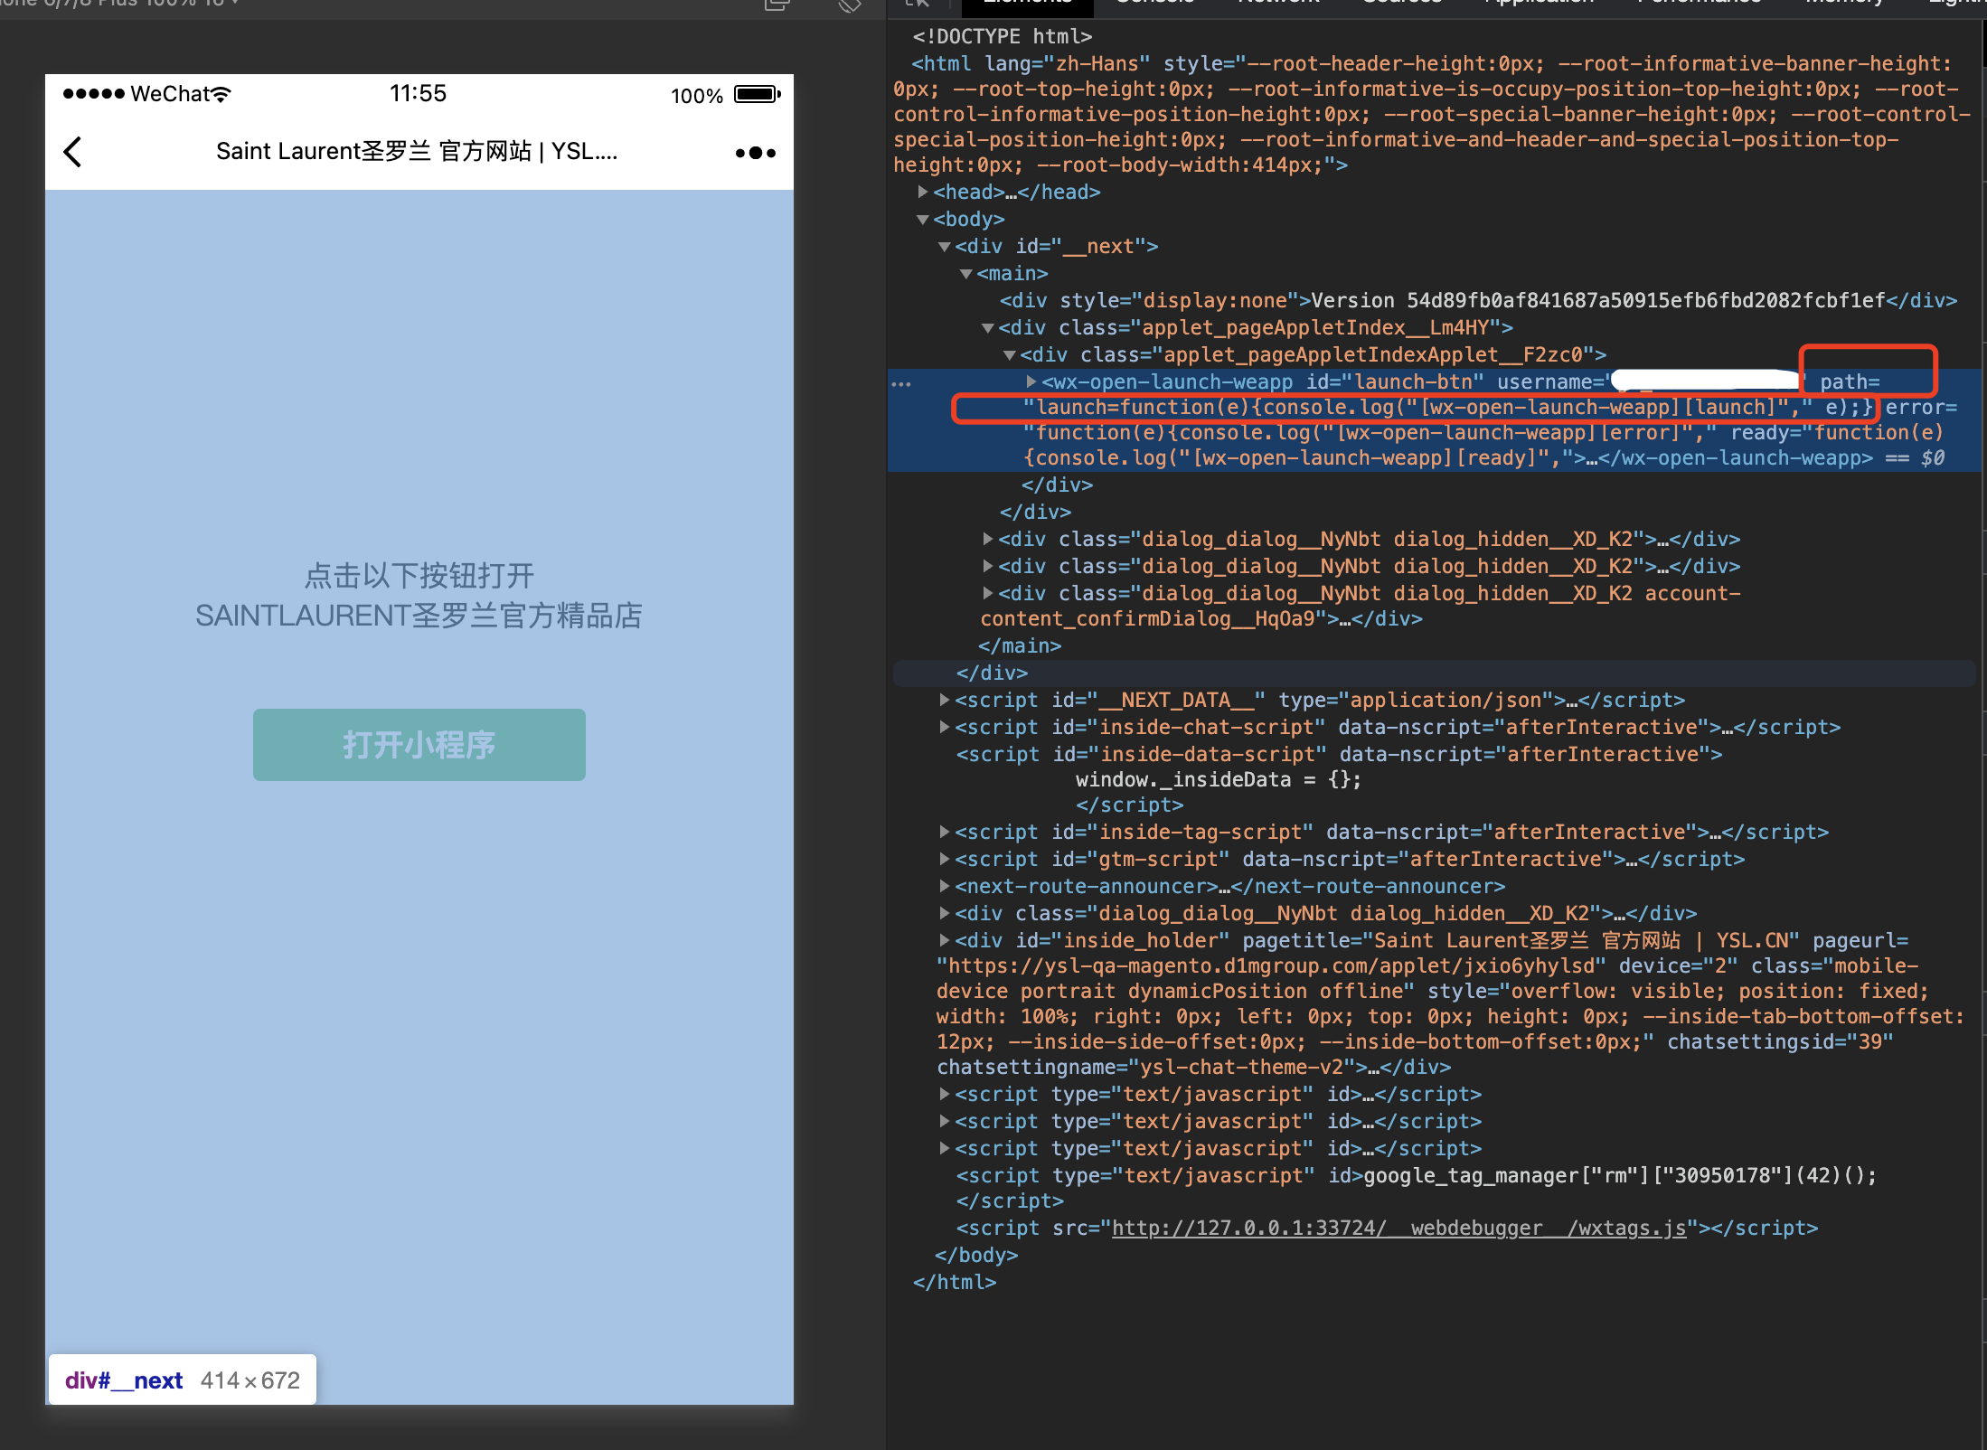Screen dimensions: 1987x1450
Task: Expand the next-route-announcer element
Action: (945, 886)
